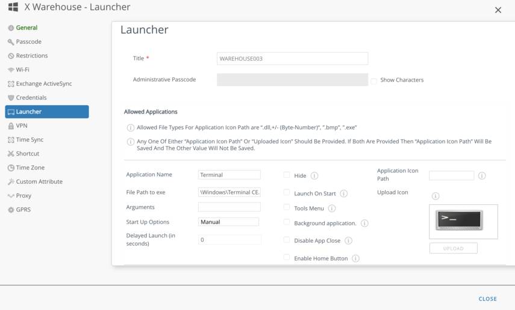Click the info icon beside Enable Home Button
Screen dimensions: 515x310
[355, 258]
